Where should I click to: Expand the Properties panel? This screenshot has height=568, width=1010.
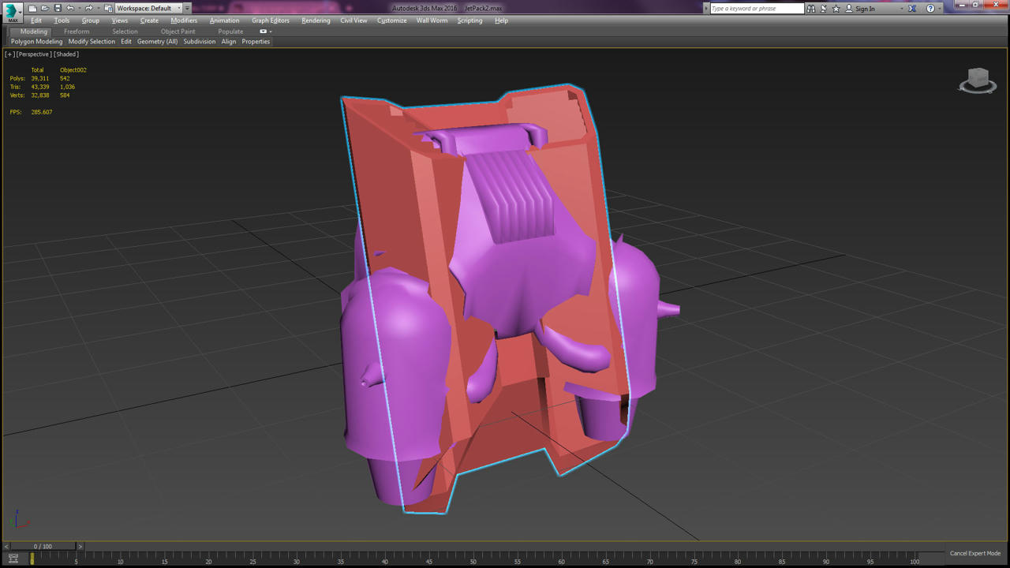256,42
